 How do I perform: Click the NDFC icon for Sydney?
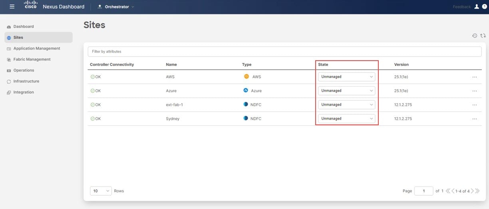[246, 118]
